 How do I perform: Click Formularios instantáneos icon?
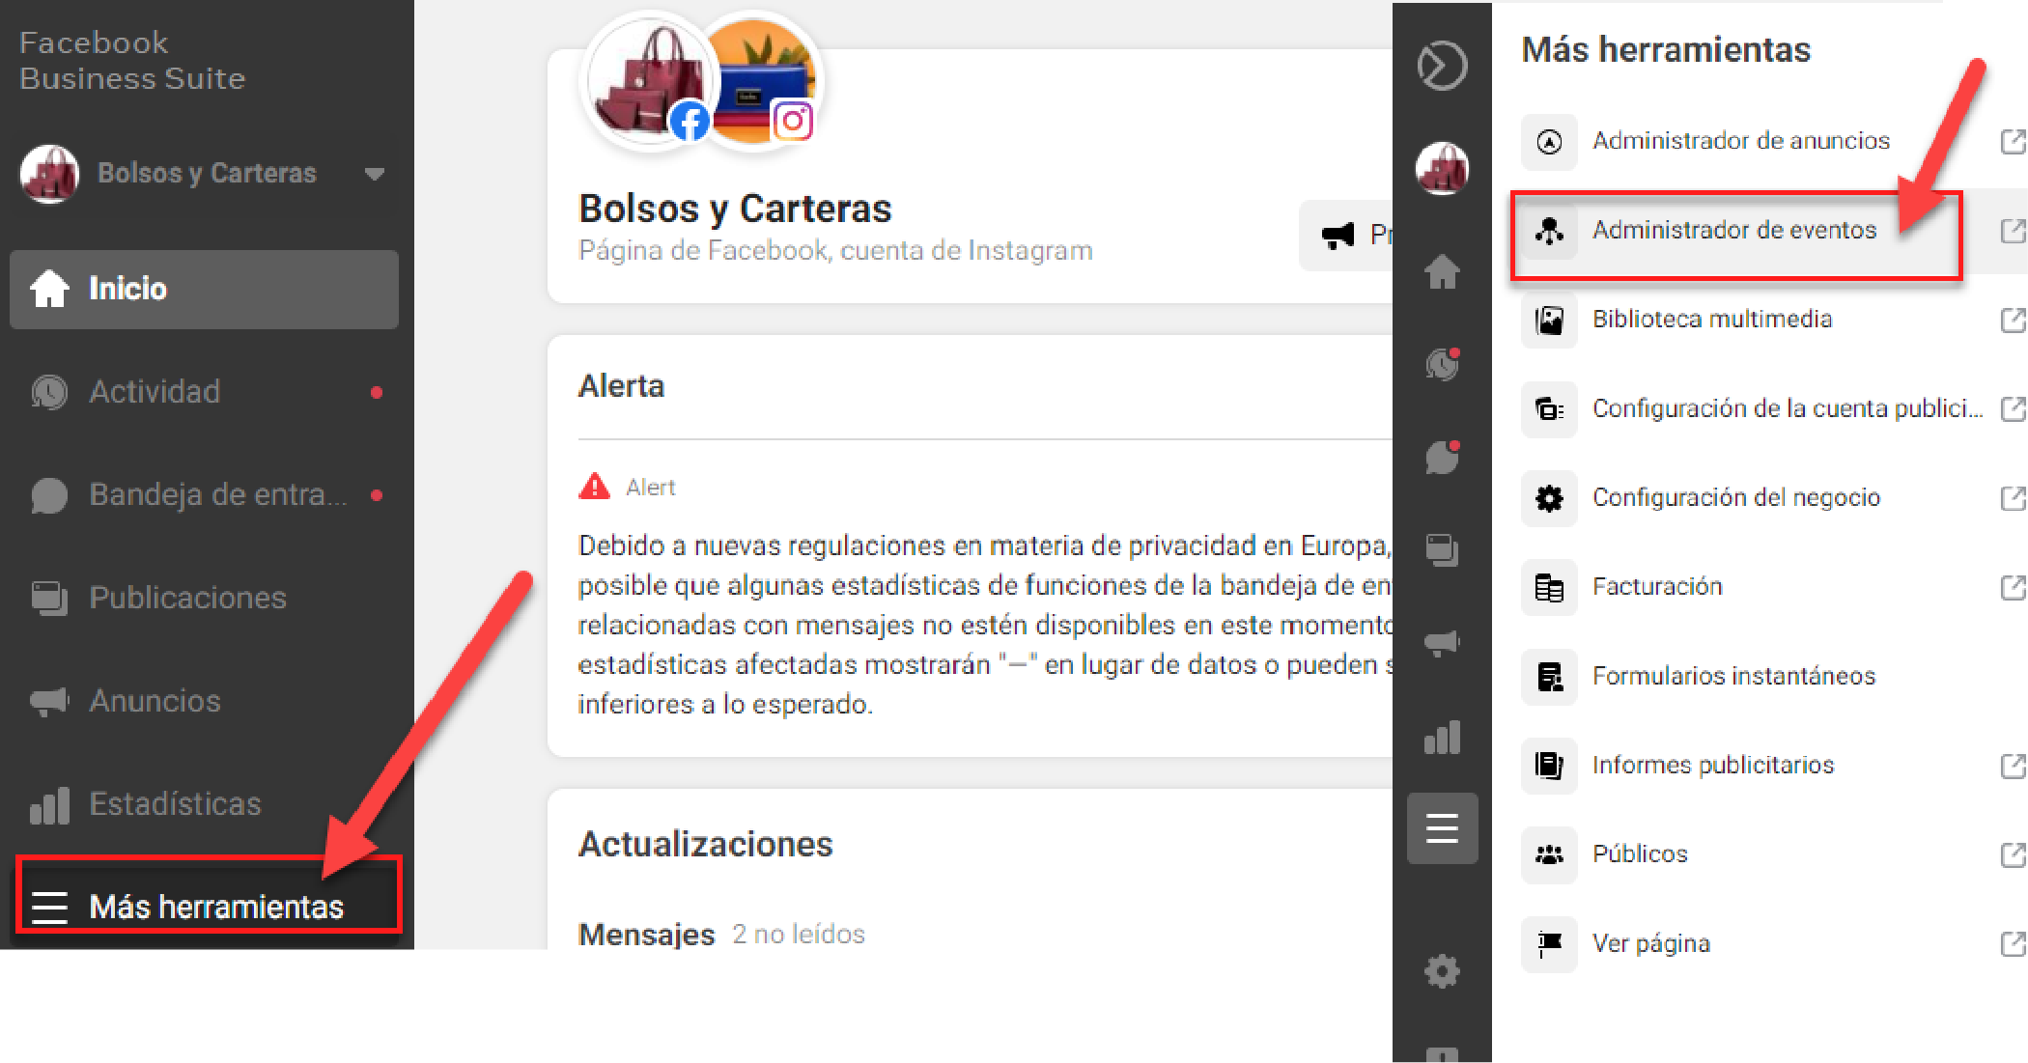click(1549, 677)
